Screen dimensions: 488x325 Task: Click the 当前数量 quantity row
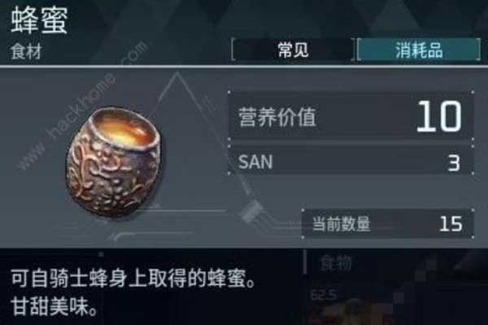[388, 224]
